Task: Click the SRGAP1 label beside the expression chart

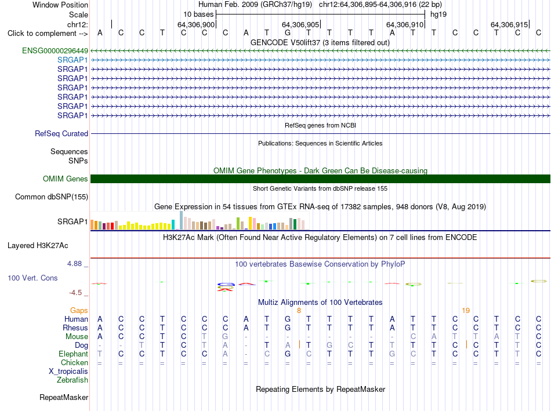Action: coord(72,221)
